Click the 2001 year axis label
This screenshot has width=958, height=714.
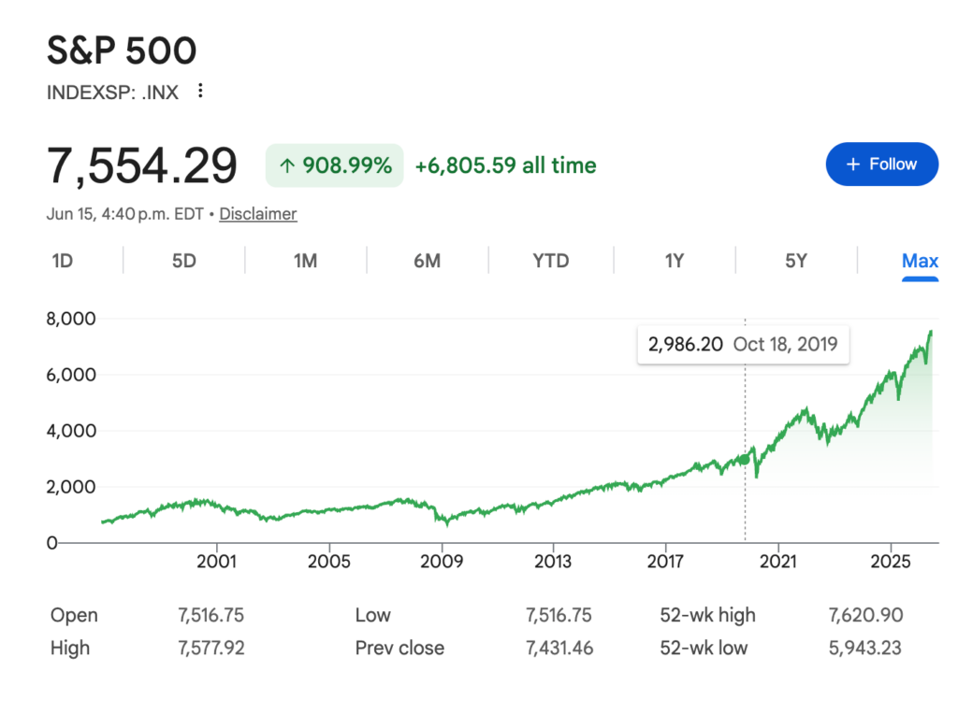[x=216, y=562]
